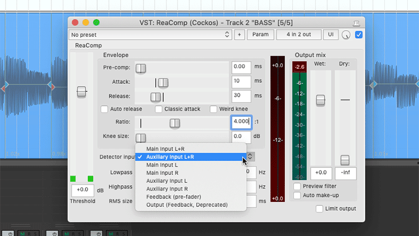419x236 pixels.
Task: Enable the Limit output checkbox
Action: (319, 209)
